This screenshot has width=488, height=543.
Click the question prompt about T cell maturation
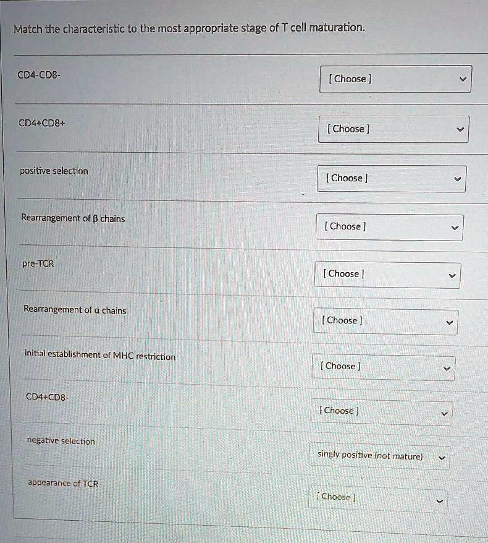189,28
